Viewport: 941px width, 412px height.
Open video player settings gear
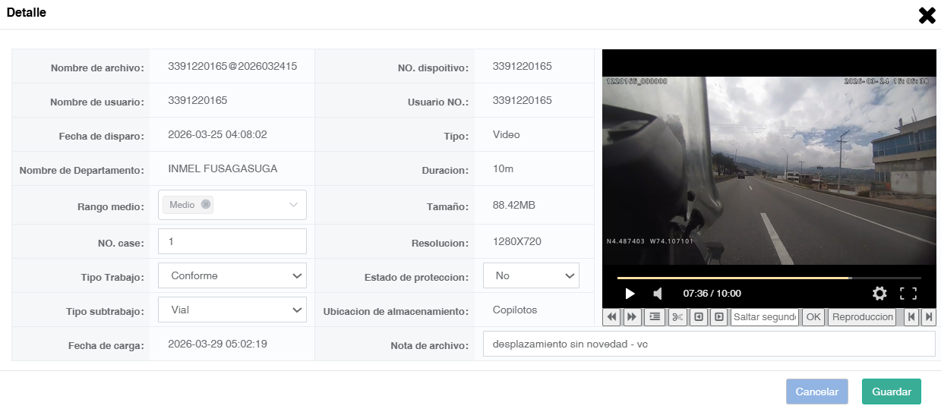tap(879, 293)
